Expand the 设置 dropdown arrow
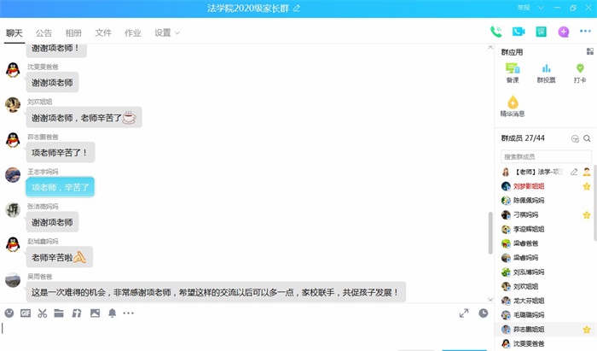 177,33
